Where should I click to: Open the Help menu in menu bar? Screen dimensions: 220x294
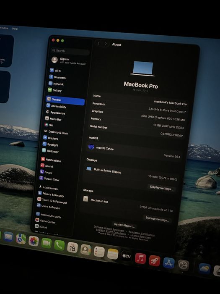pyautogui.click(x=15, y=29)
